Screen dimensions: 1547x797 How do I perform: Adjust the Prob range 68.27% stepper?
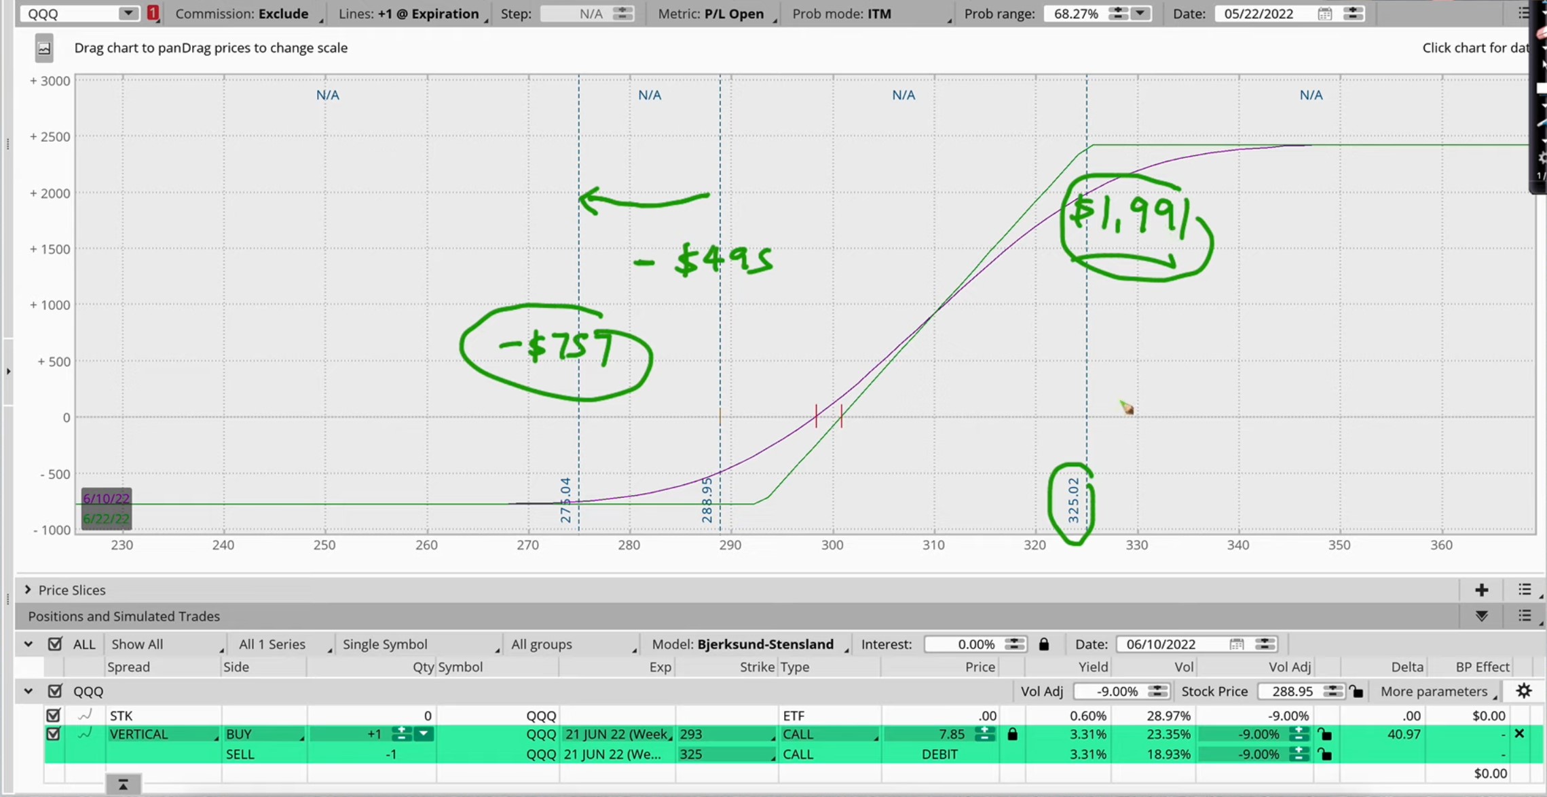(x=1118, y=14)
